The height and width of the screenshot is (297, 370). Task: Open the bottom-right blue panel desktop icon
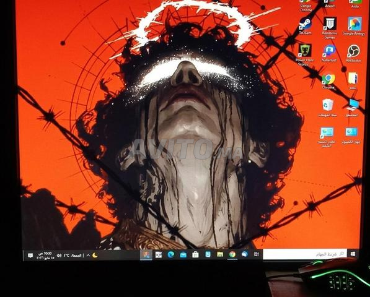(x=351, y=132)
